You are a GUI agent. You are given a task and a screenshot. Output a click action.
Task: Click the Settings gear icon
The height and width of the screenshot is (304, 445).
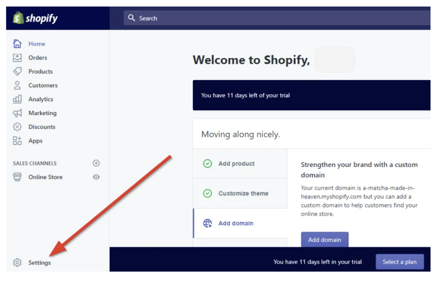click(17, 263)
